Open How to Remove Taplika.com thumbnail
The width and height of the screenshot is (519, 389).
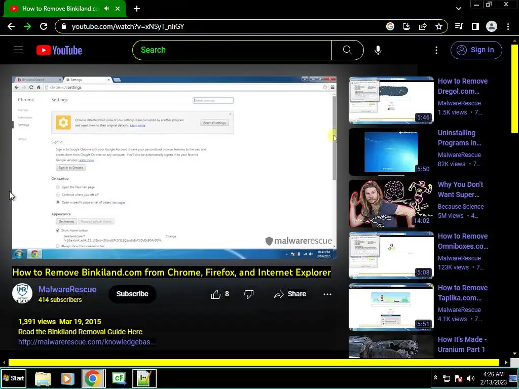(391, 306)
